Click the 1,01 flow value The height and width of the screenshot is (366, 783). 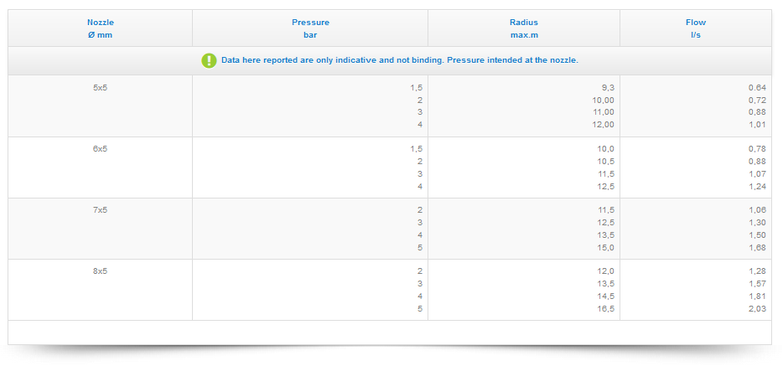(x=757, y=125)
